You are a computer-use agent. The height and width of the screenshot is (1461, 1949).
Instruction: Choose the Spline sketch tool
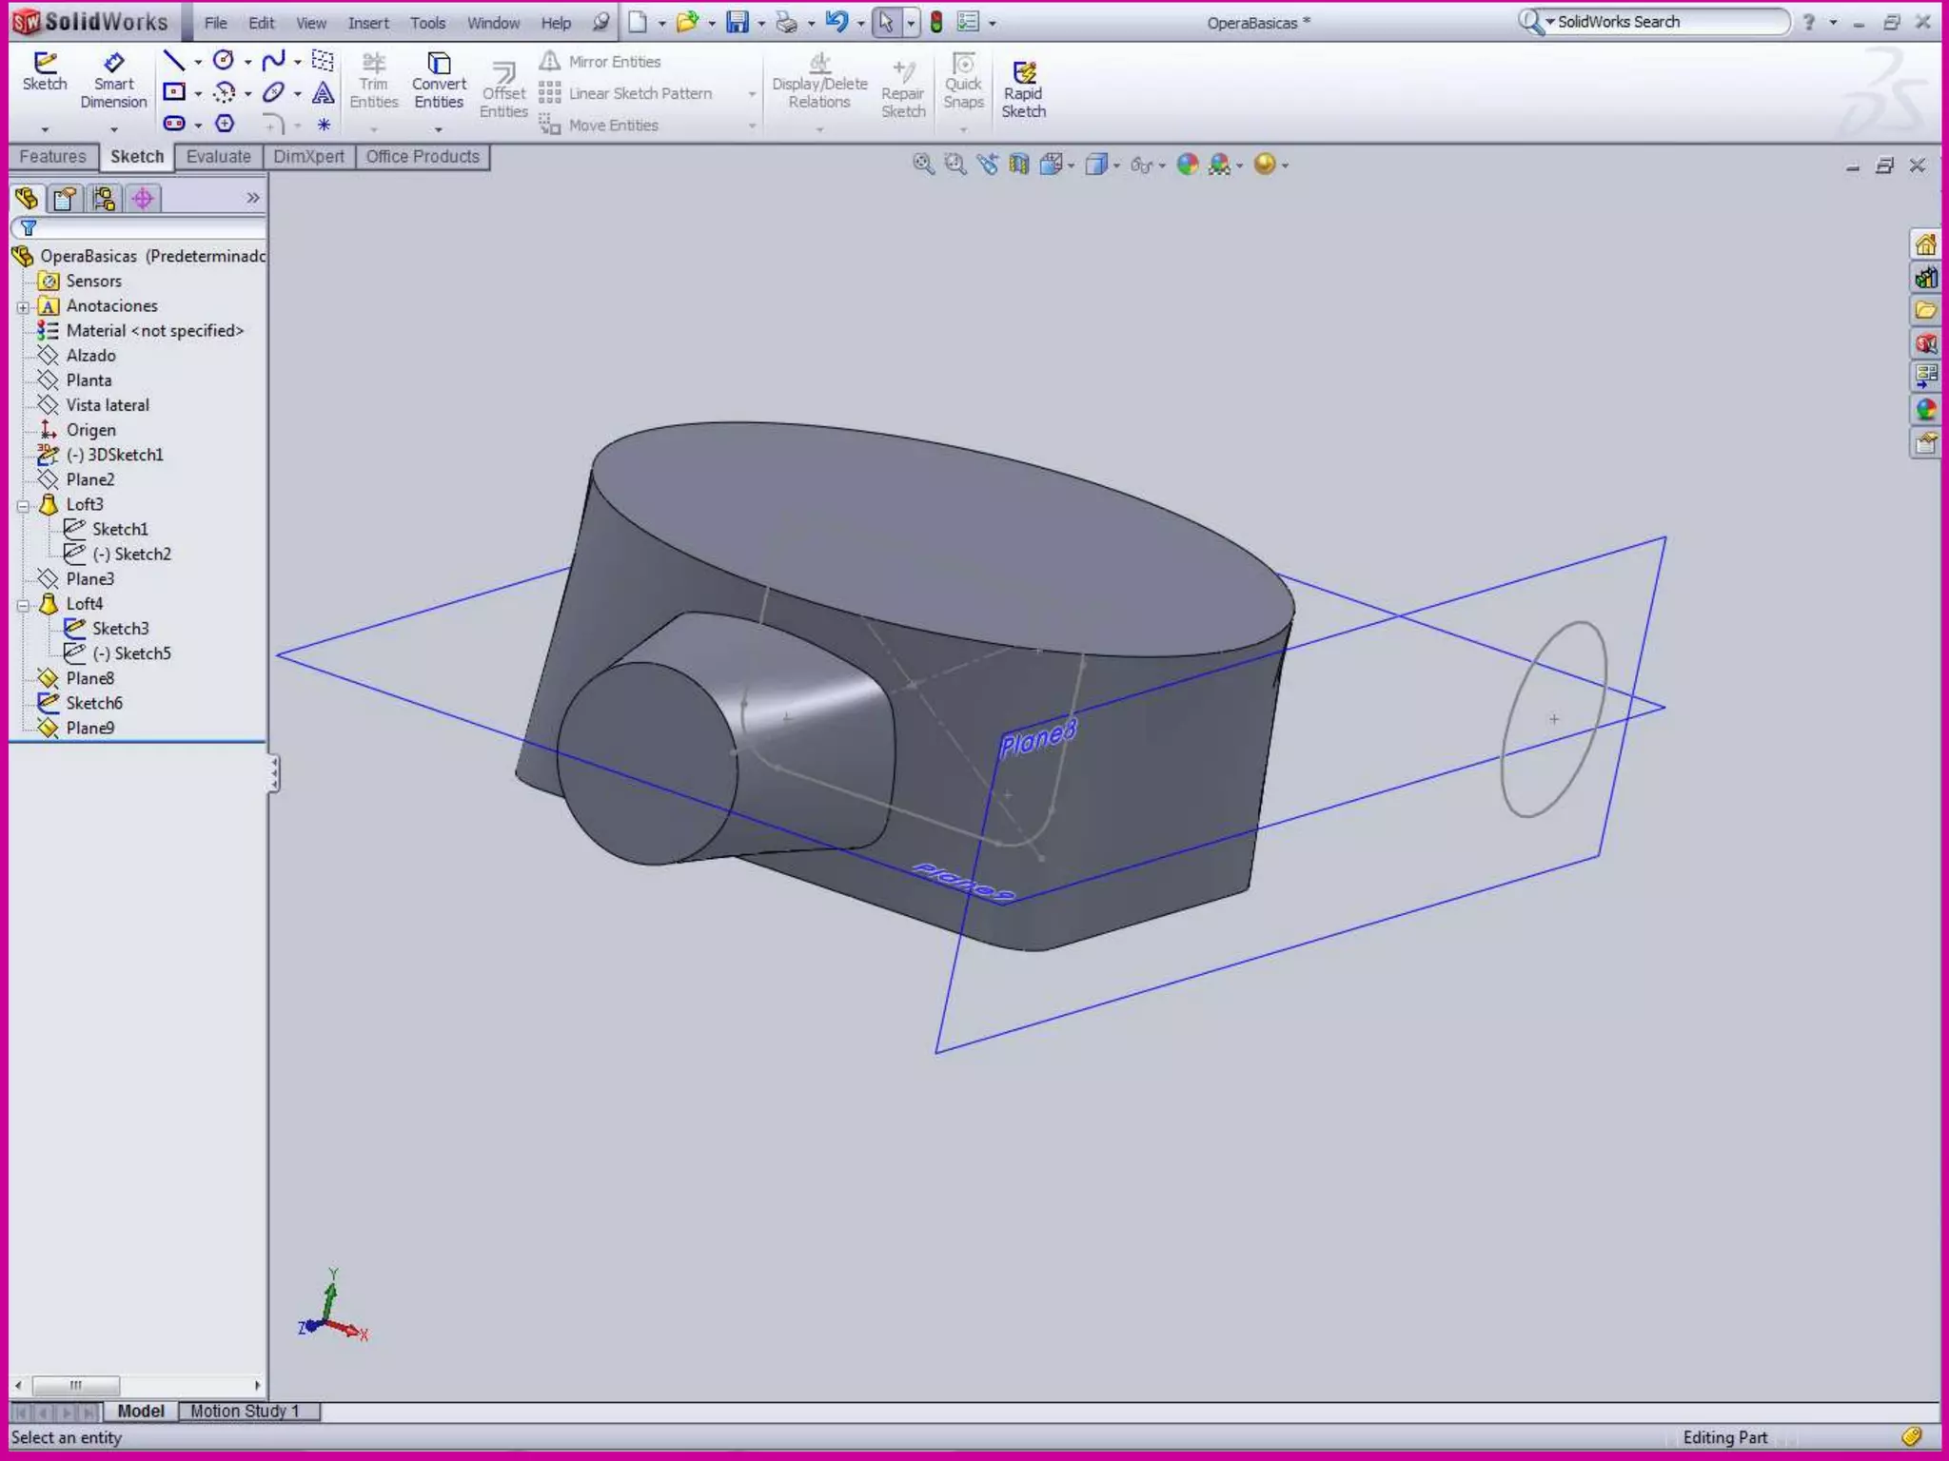[x=273, y=62]
